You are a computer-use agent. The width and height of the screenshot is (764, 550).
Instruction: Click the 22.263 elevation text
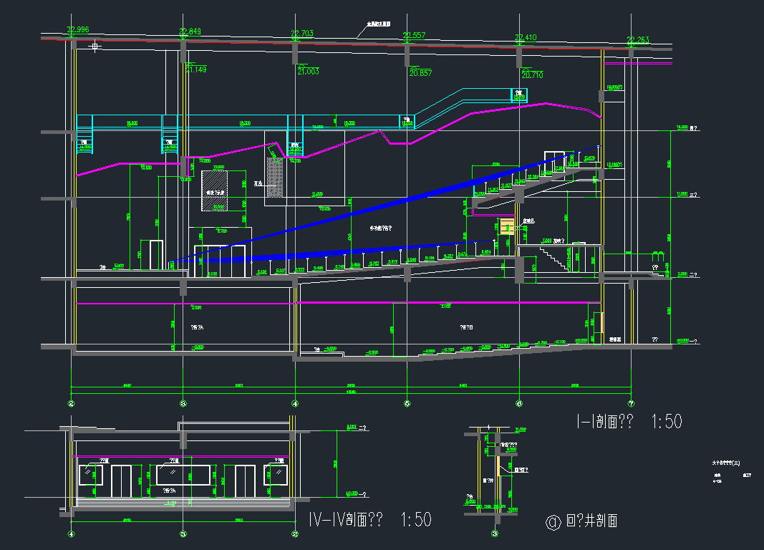[637, 39]
